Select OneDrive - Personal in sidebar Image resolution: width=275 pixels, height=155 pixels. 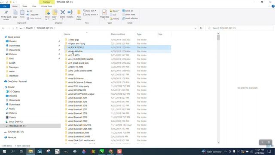17,81
